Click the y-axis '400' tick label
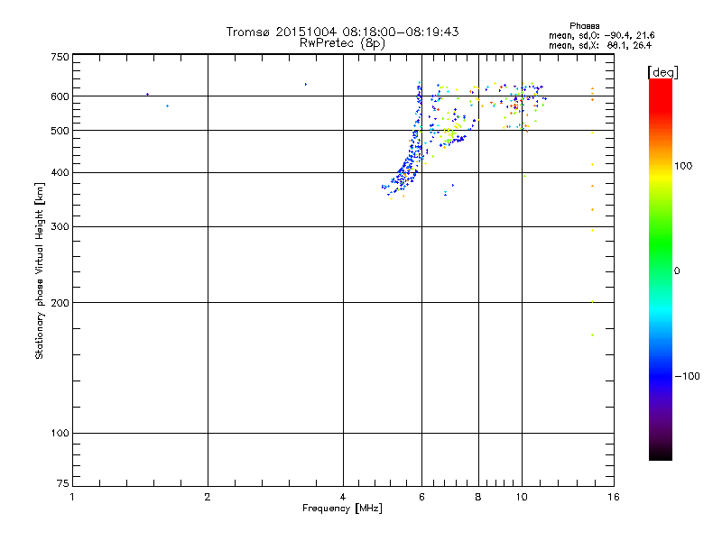Viewport: 722px width, 541px height. coord(60,172)
